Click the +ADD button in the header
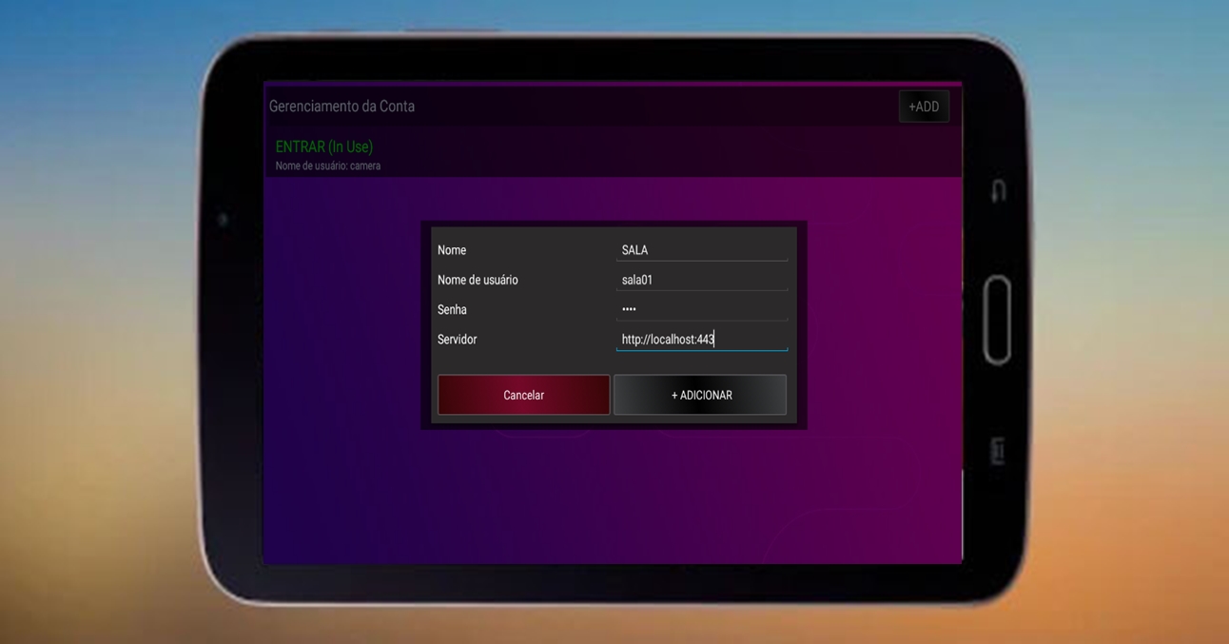This screenshot has height=644, width=1229. click(x=924, y=107)
